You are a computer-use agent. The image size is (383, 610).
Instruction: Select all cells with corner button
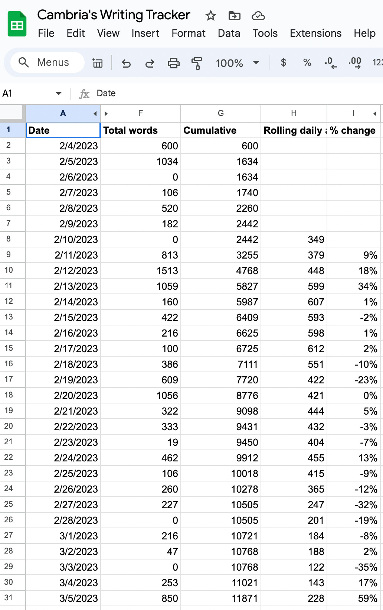tap(13, 113)
